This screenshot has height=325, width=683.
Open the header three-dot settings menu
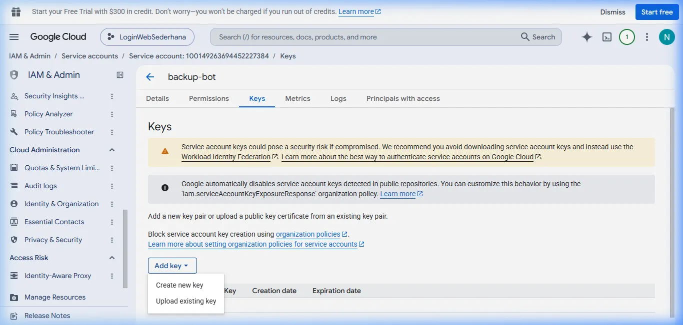coord(647,37)
